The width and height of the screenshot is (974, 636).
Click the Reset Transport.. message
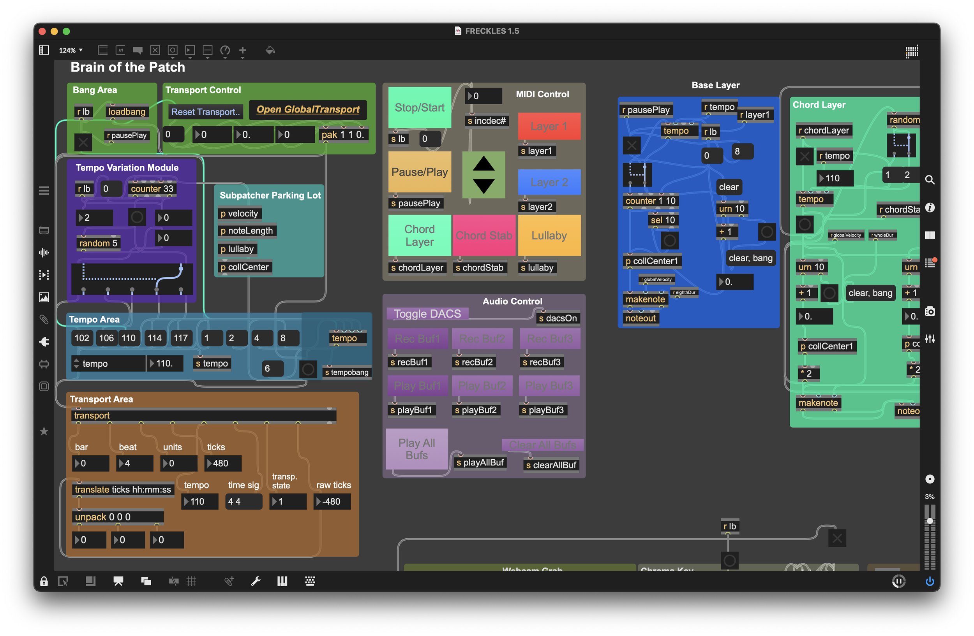(205, 112)
